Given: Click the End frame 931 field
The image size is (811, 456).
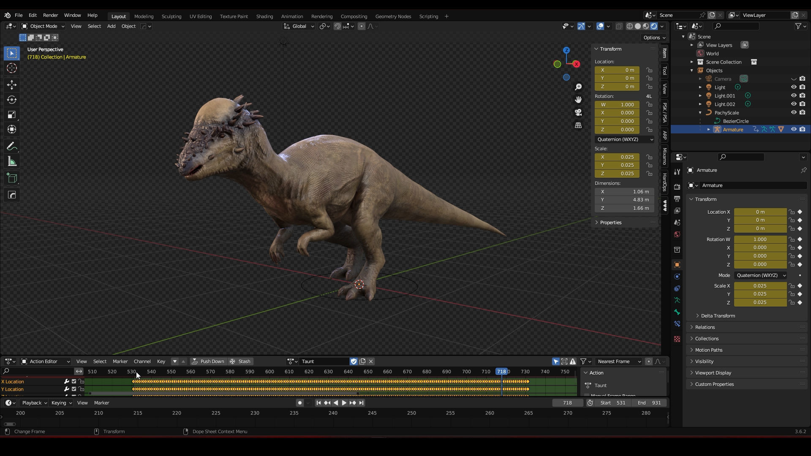Looking at the screenshot, I should coord(649,403).
